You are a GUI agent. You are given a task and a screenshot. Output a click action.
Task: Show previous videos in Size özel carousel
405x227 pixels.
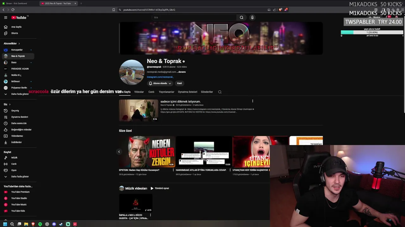pos(119,152)
